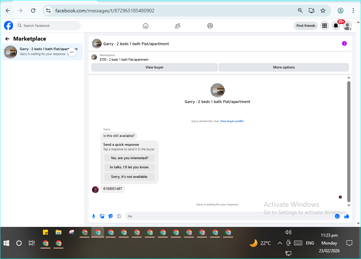Click the large listing avatar in chat
361x259 pixels.
click(x=217, y=90)
